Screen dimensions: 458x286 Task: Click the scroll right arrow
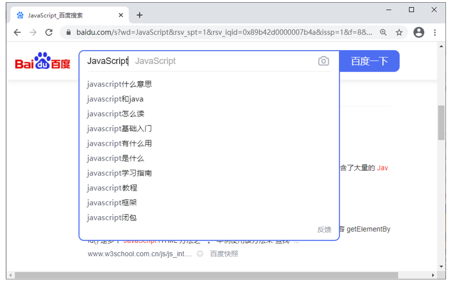point(433,276)
